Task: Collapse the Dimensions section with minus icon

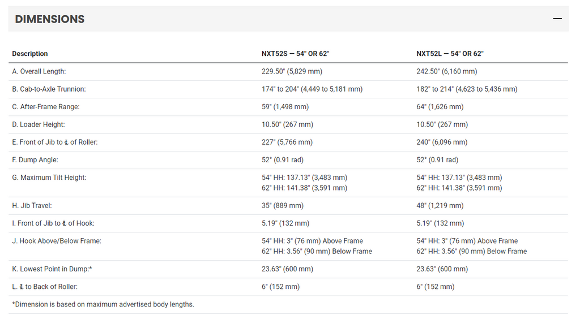Action: [557, 19]
